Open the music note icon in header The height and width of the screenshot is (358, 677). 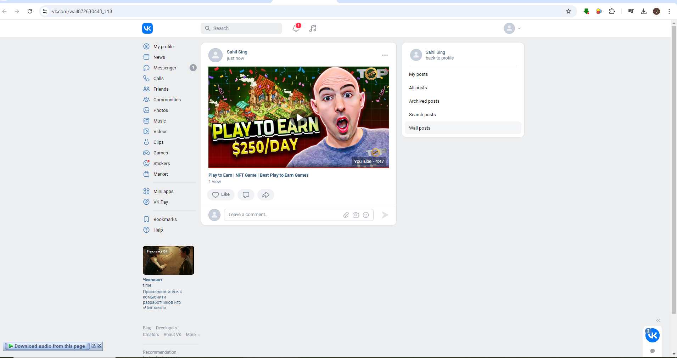313,28
